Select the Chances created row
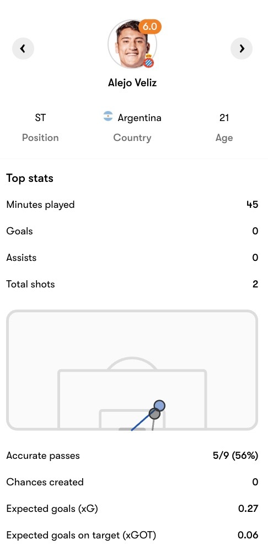This screenshot has width=268, height=555. click(x=132, y=482)
